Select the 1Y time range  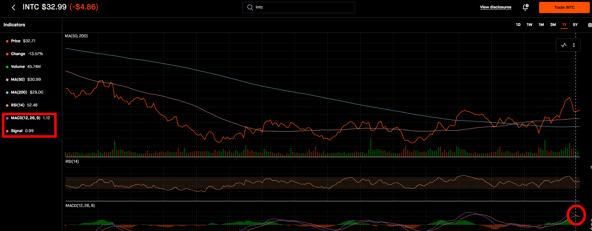564,25
